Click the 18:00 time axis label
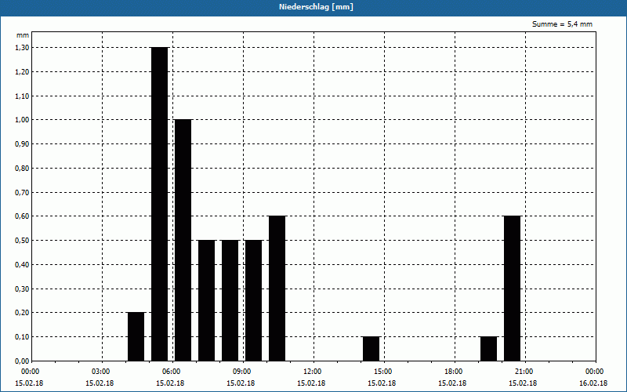Screen dimensions: 627x392 tap(454, 372)
